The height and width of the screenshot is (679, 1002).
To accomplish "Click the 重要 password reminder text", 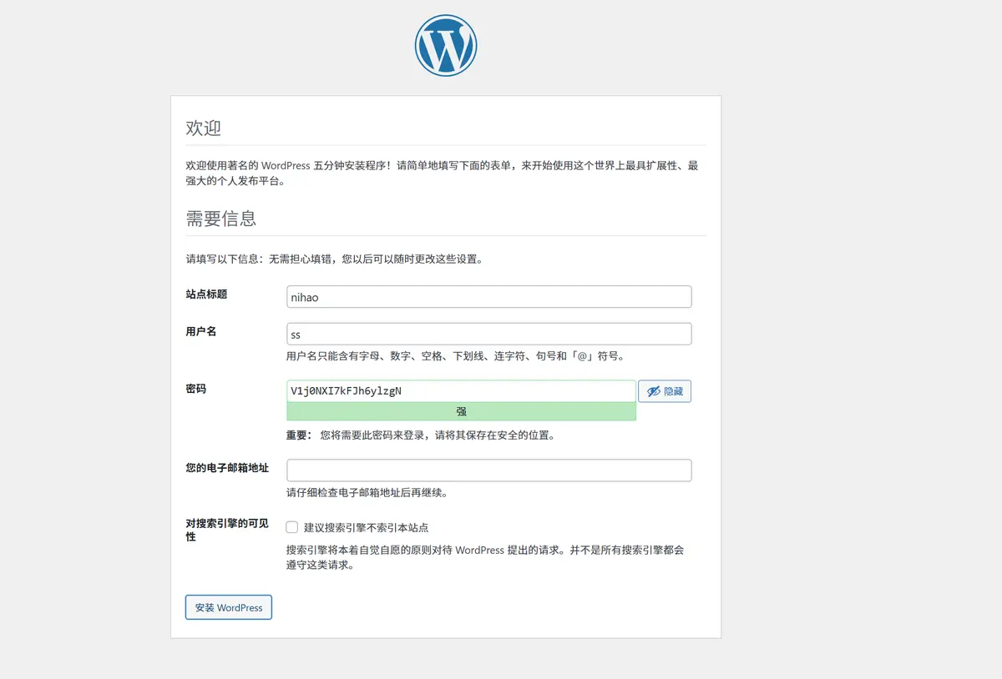I will point(421,435).
